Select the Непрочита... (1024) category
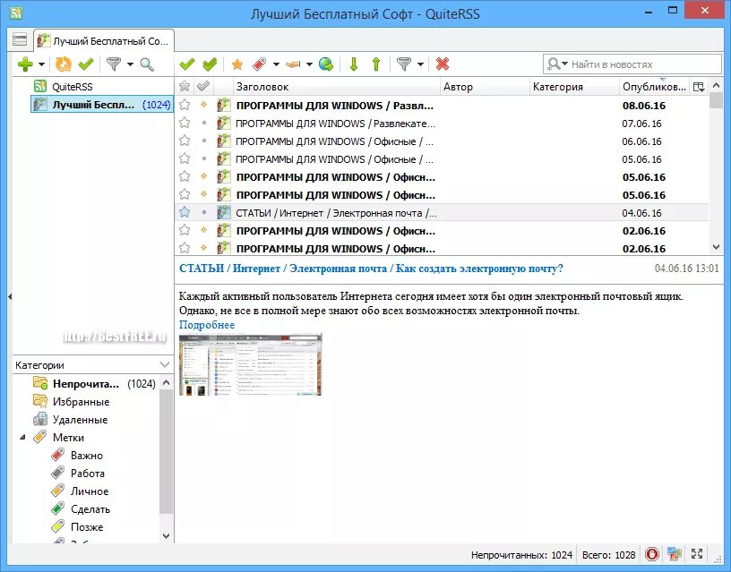The height and width of the screenshot is (572, 731). pos(95,384)
